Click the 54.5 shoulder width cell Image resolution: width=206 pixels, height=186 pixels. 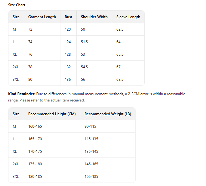tap(84, 67)
